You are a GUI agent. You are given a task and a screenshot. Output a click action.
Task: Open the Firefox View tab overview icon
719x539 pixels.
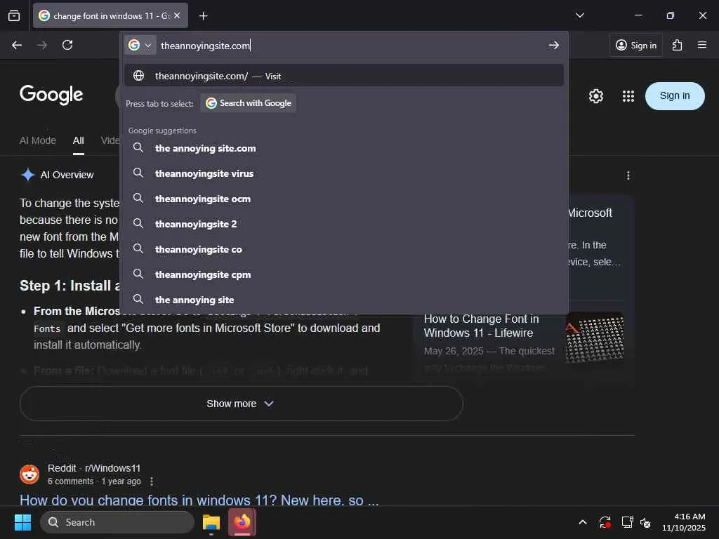click(x=14, y=15)
